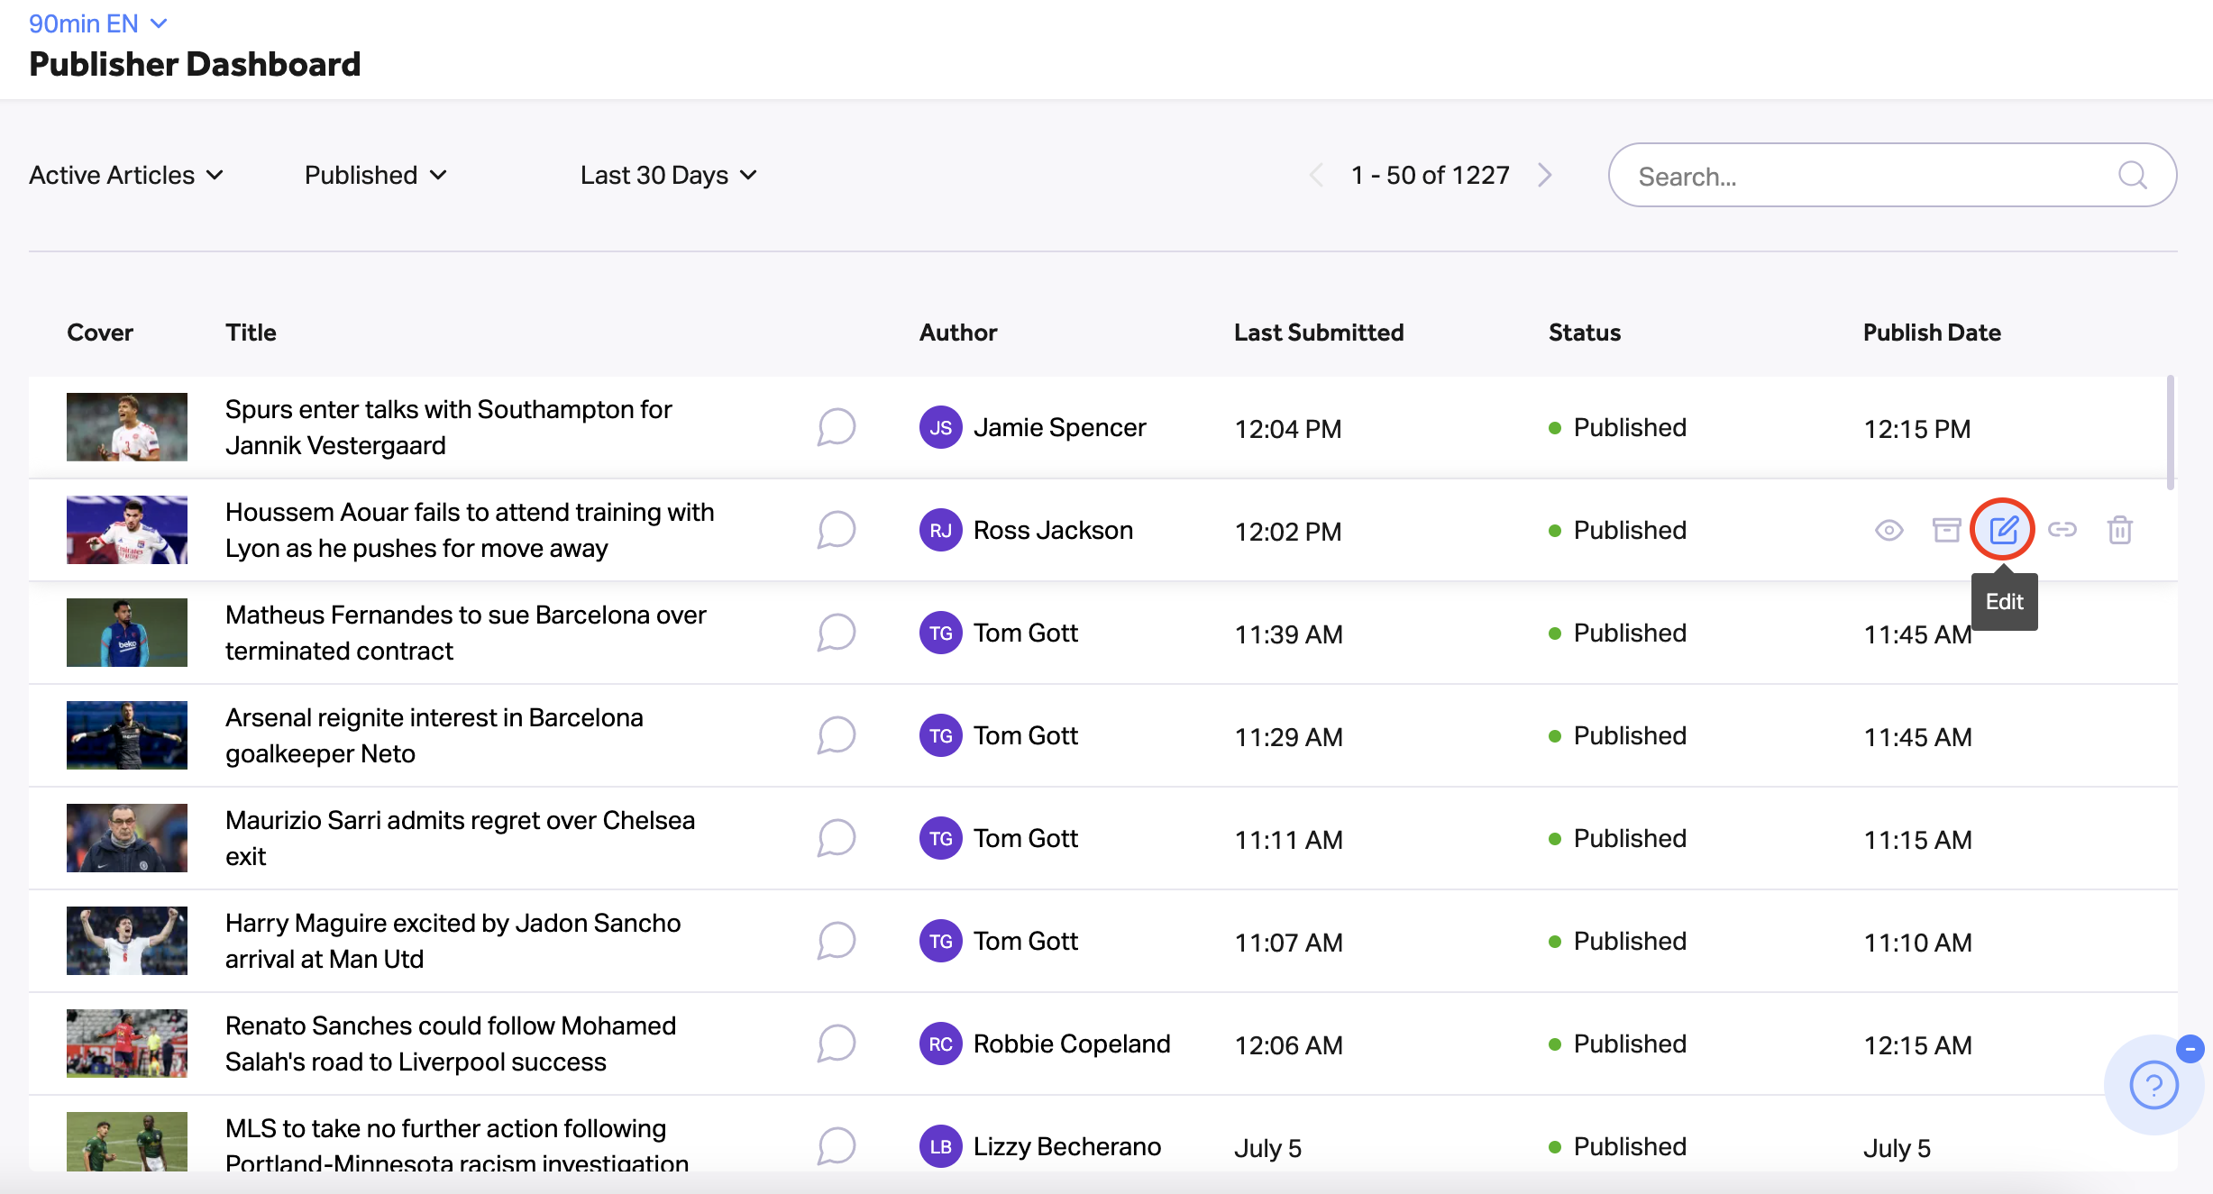
Task: Open comments bubble for Matheus Fernandes article
Action: (x=836, y=633)
